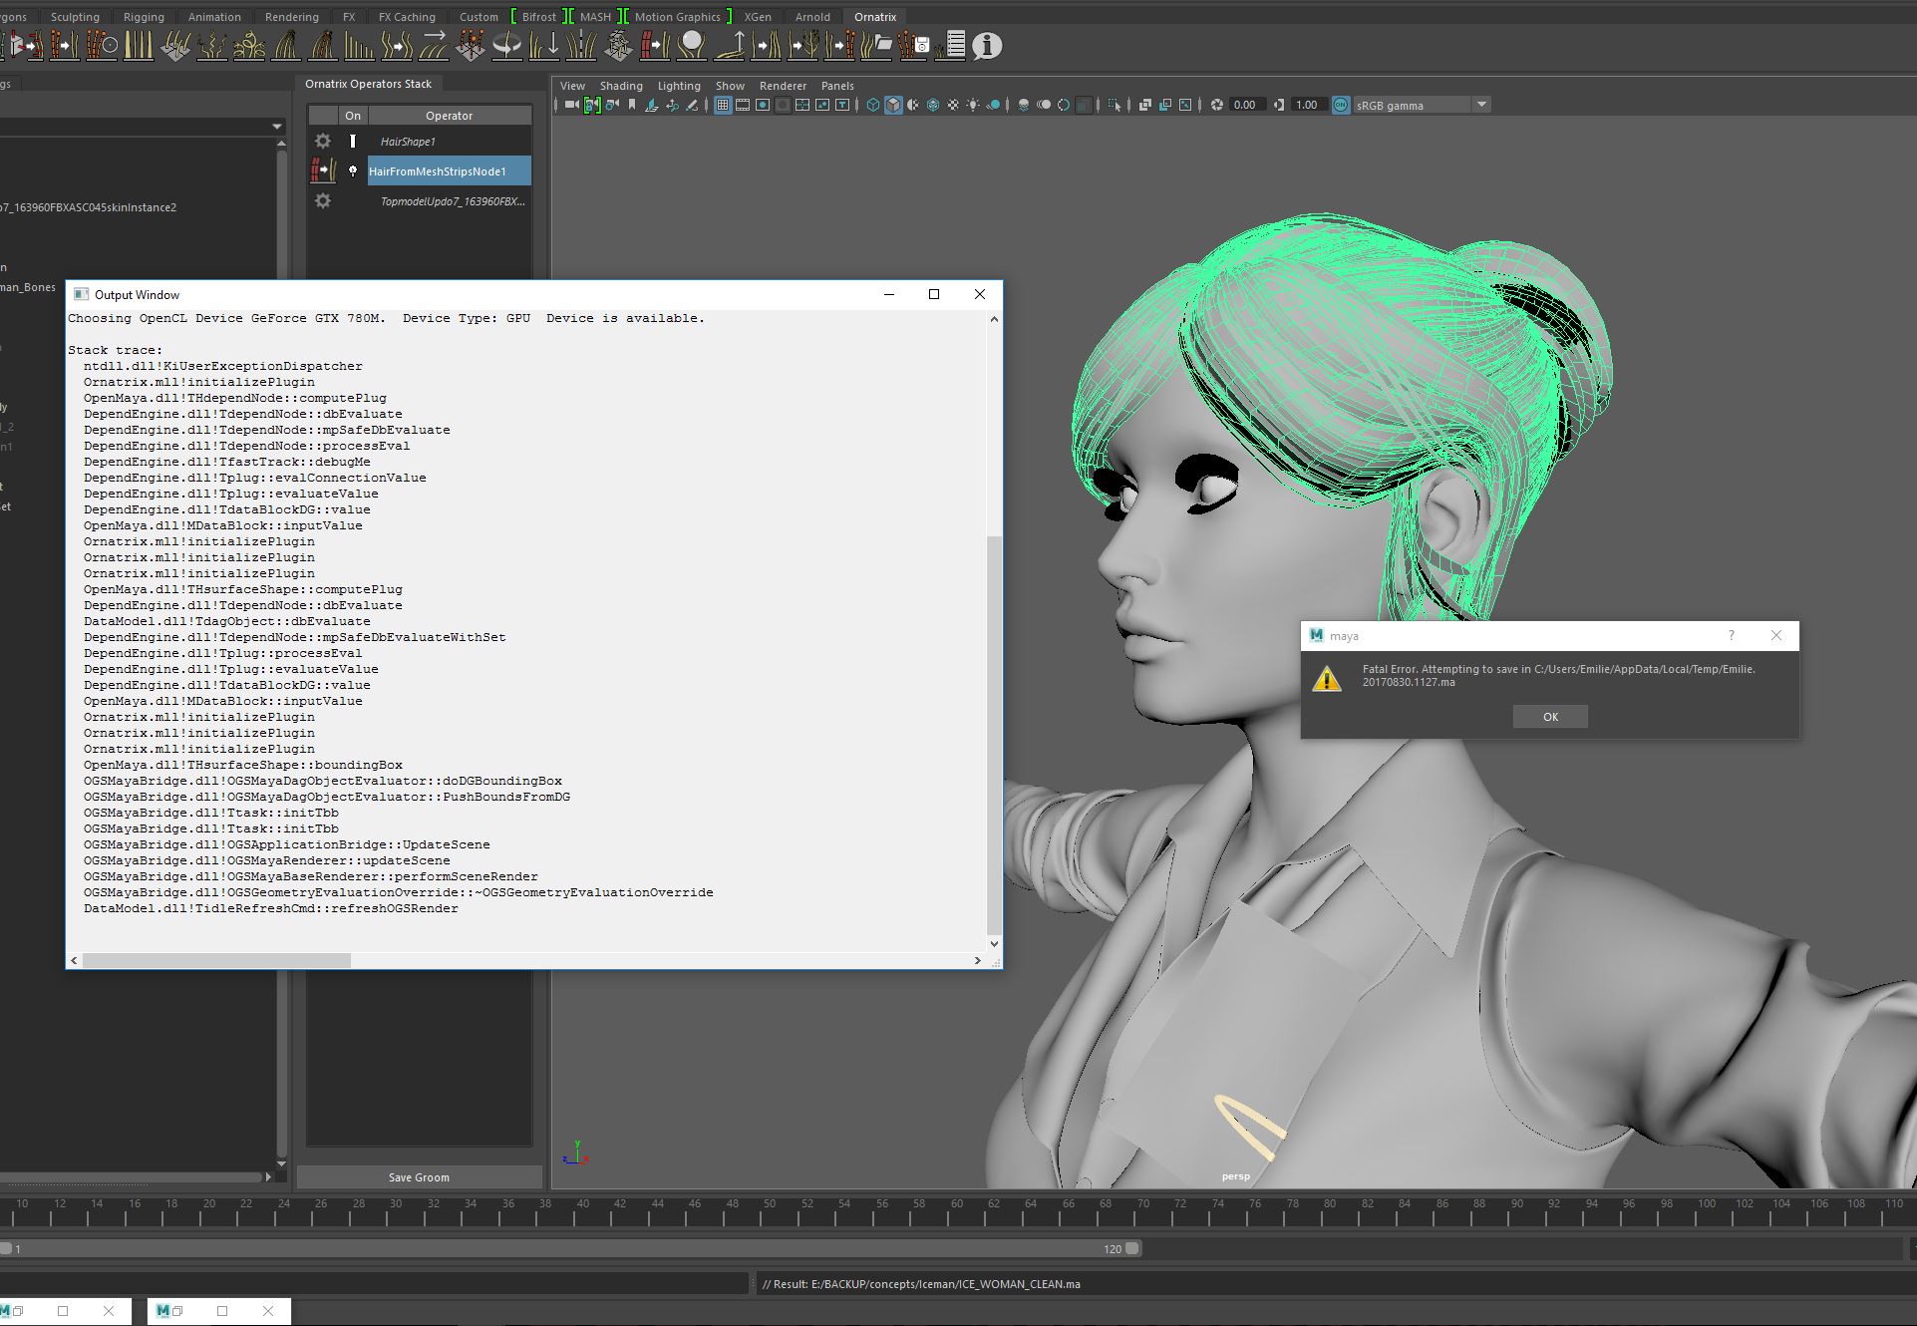The image size is (1917, 1326).
Task: Enable wireframe display cube icon
Action: coord(873,105)
